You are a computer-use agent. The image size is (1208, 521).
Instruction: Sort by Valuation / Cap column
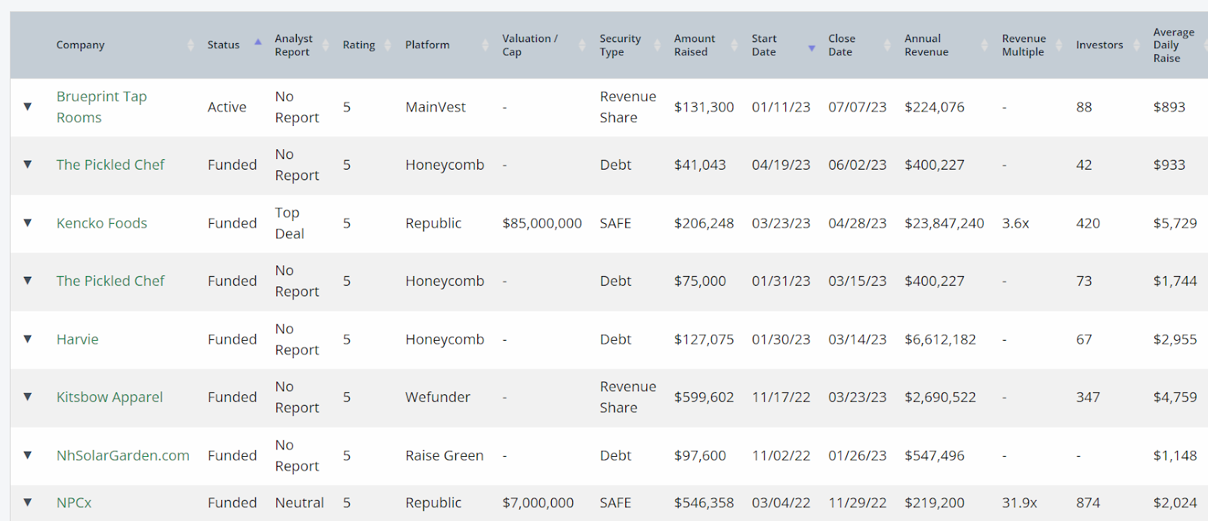coord(530,45)
